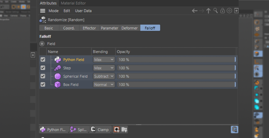Image resolution: width=269 pixels, height=138 pixels.
Task: Open the Parameter tab
Action: (110, 28)
